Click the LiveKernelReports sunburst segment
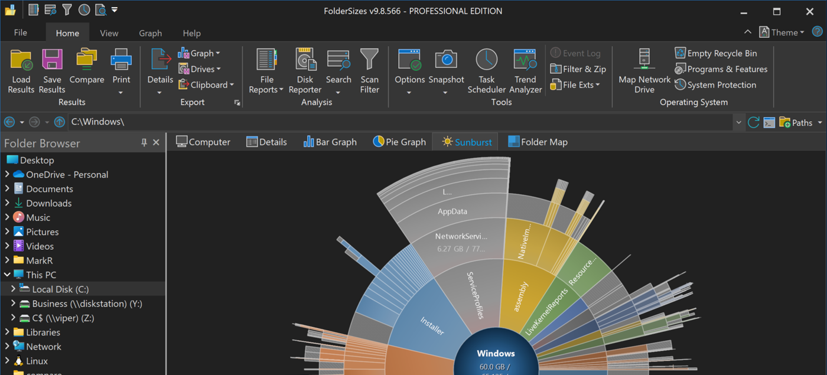 click(x=546, y=312)
